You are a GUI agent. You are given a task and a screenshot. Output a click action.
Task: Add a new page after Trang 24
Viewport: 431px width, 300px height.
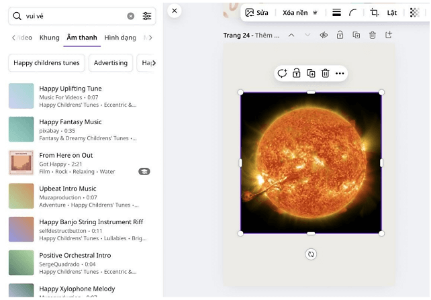[x=389, y=35]
